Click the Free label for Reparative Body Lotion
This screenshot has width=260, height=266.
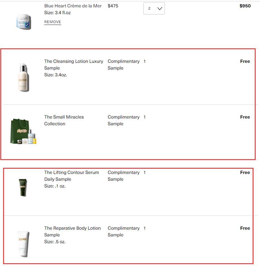[x=245, y=228]
